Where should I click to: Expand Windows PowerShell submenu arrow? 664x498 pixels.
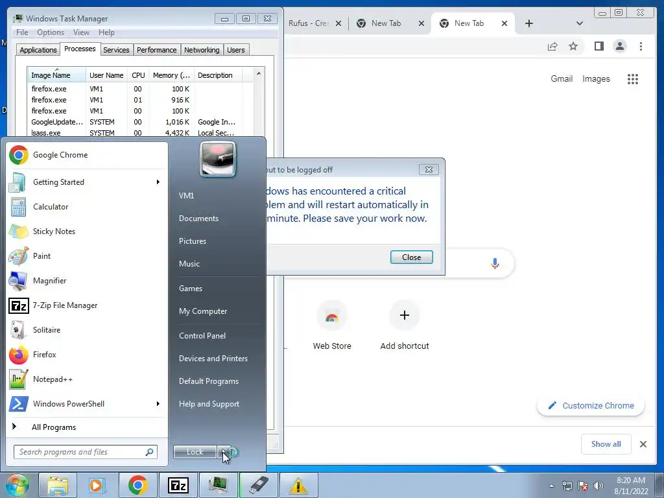[158, 403]
